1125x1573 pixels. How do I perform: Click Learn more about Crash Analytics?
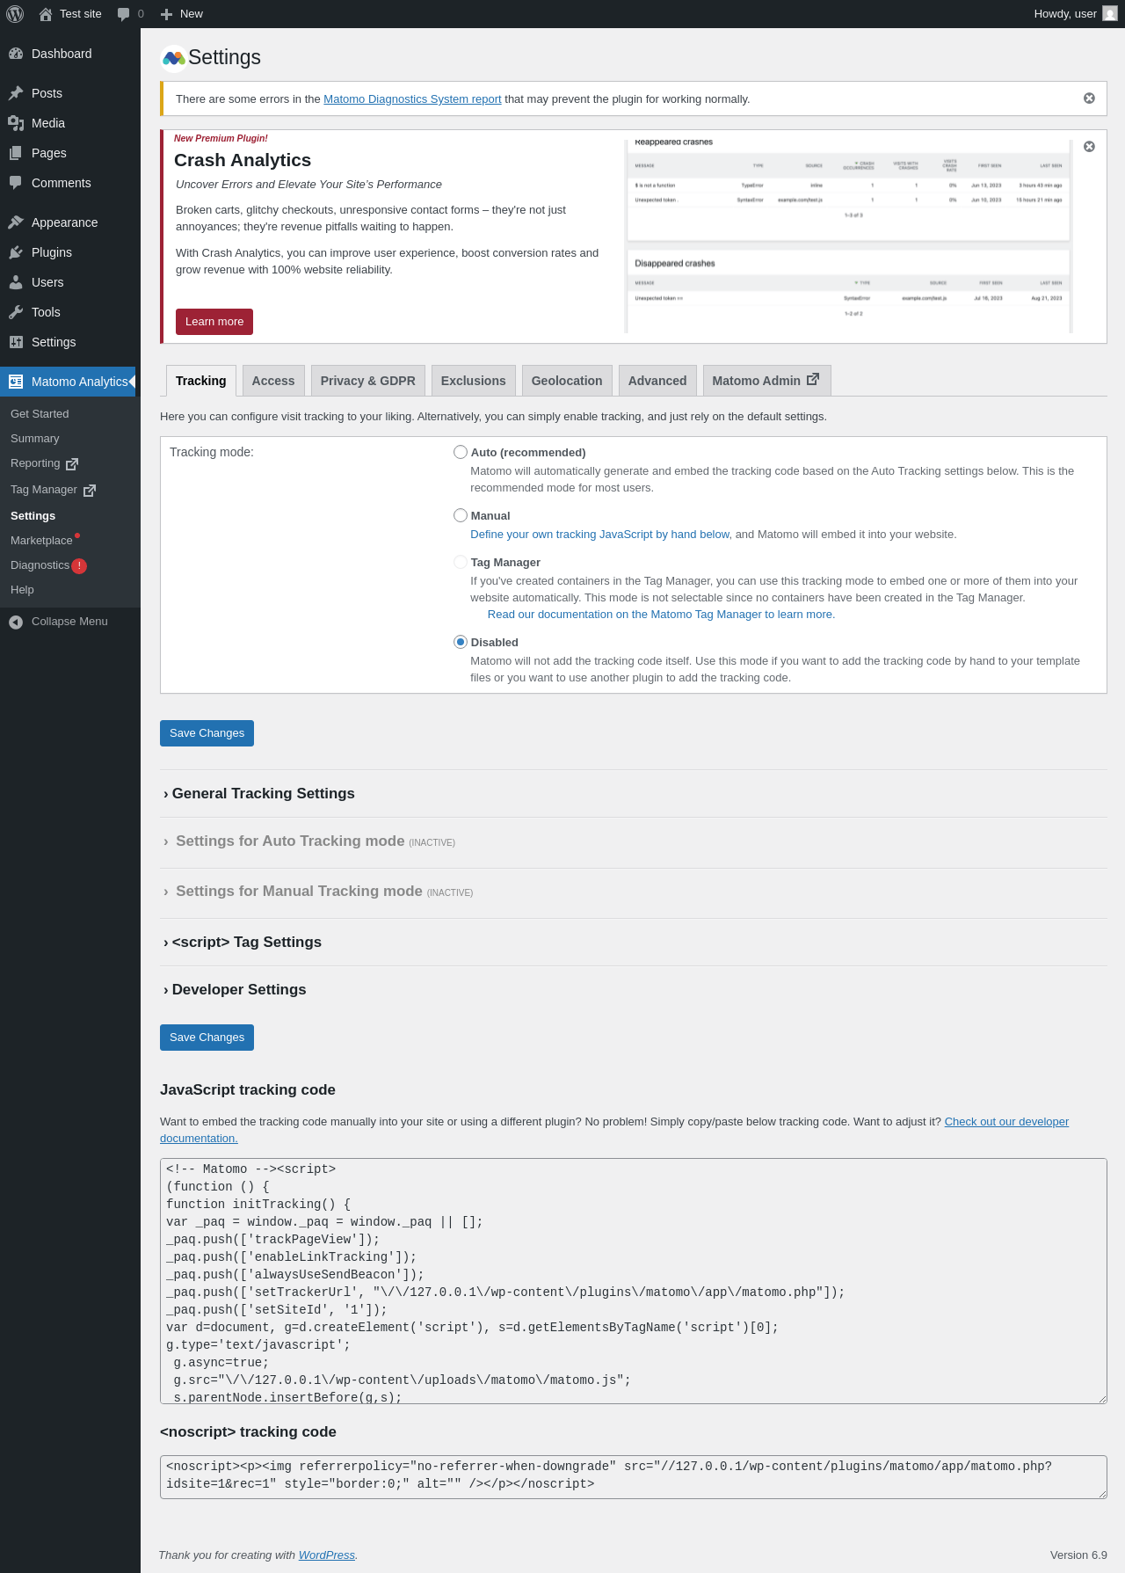tap(214, 322)
